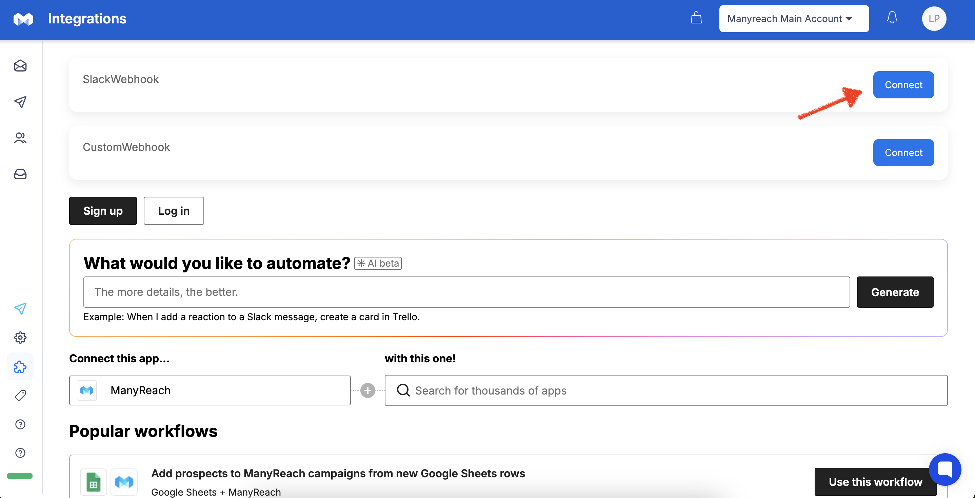Screen dimensions: 975x498
Task: Open the chat support bubble
Action: (945, 469)
